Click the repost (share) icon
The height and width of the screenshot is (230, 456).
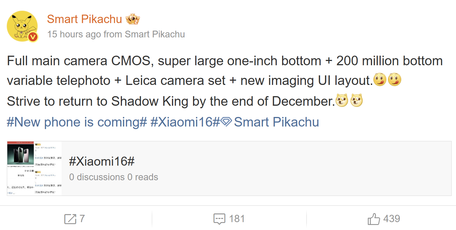pos(70,219)
